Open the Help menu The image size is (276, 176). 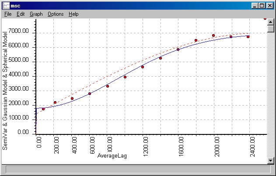73,14
